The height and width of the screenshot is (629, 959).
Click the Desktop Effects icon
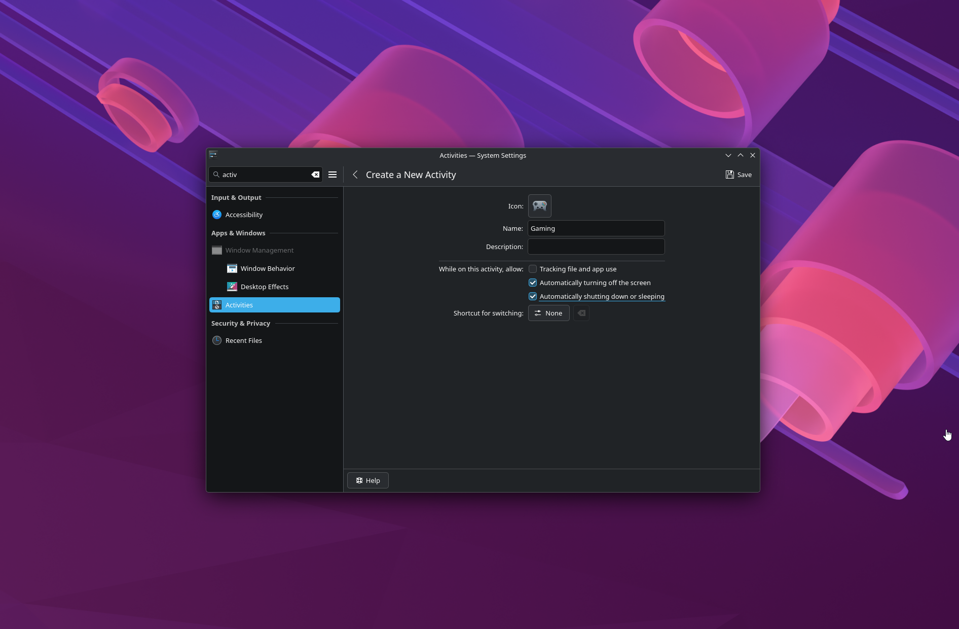pyautogui.click(x=232, y=287)
